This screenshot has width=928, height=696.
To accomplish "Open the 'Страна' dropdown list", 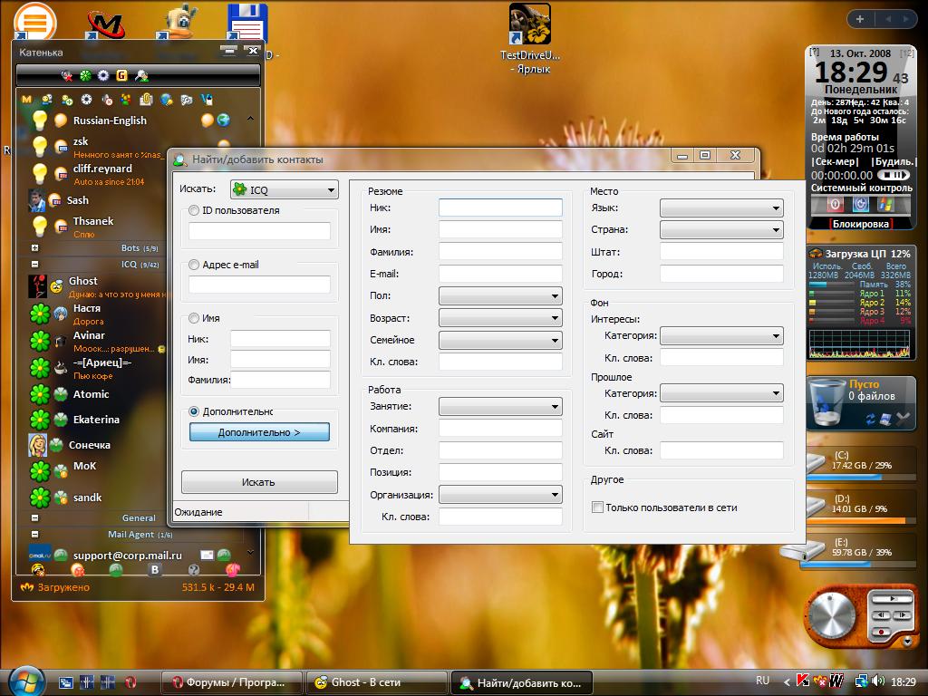I will pyautogui.click(x=721, y=230).
